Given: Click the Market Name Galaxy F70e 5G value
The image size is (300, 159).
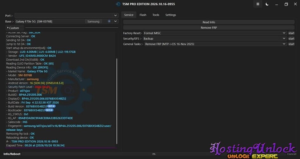Looking at the screenshot, I should [37, 71].
